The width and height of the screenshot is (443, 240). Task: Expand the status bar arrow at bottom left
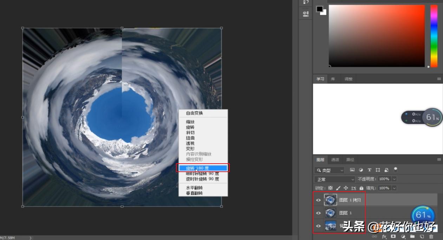click(31, 238)
